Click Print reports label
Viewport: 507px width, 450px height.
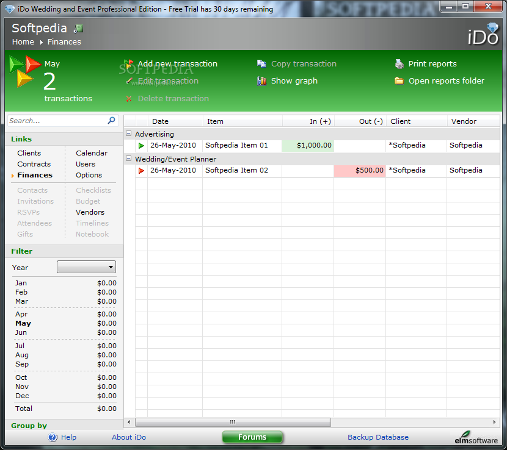point(432,64)
